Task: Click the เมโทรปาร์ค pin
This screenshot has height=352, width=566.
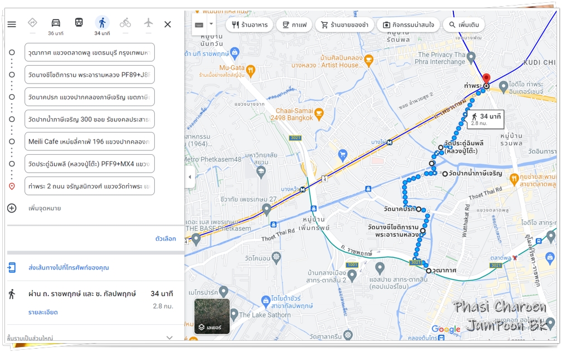Action: click(224, 291)
